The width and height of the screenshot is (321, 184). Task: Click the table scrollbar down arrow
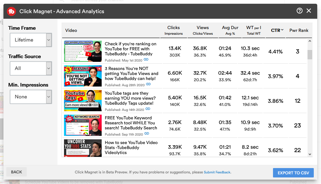click(310, 154)
